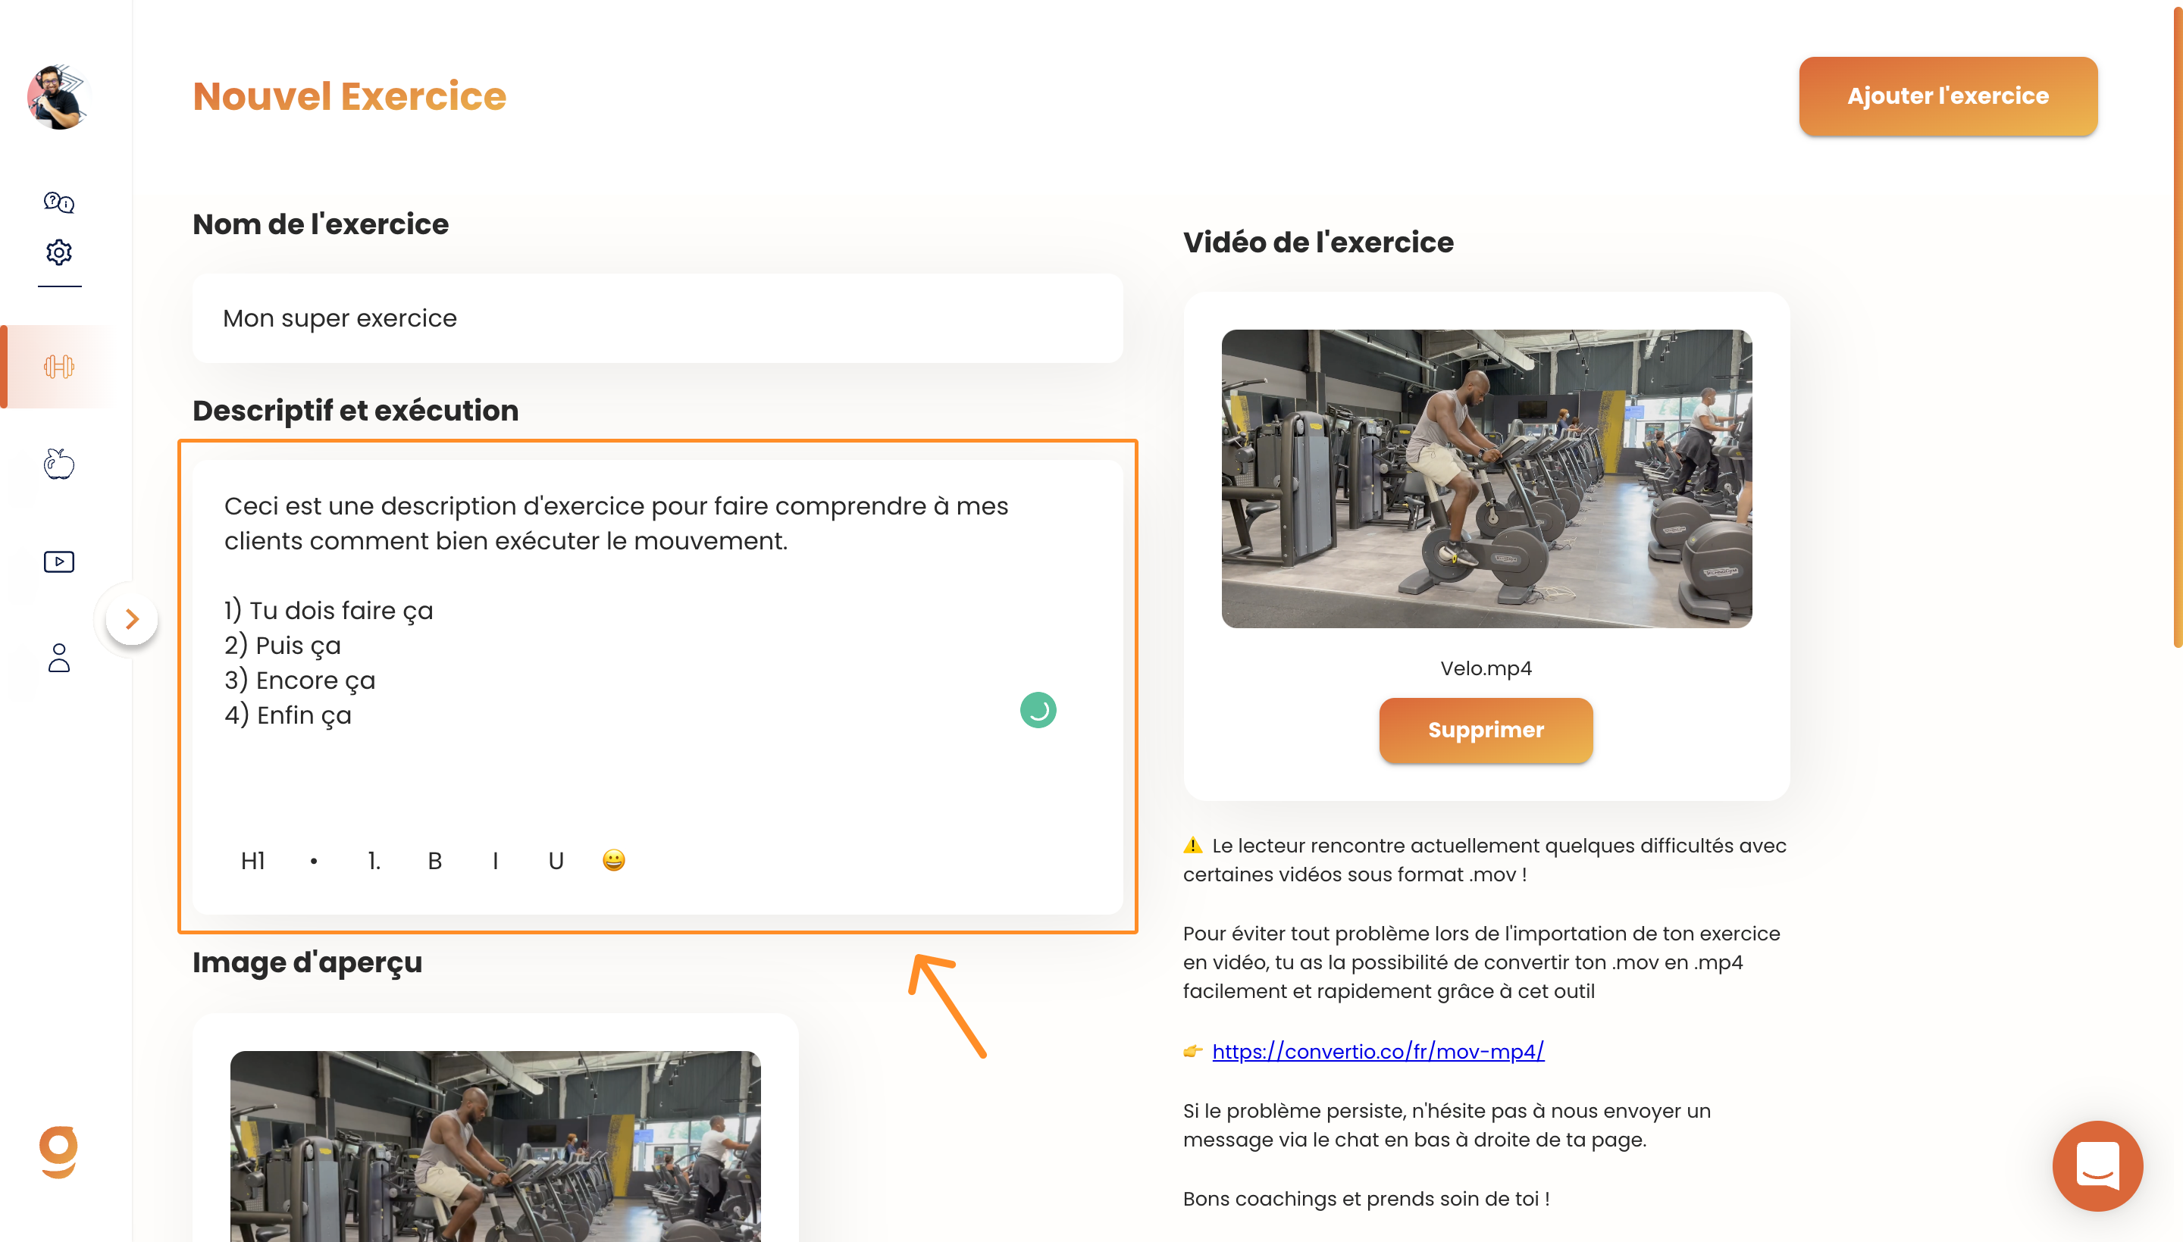Open the user profile avatar
2183x1242 pixels.
pos(58,97)
